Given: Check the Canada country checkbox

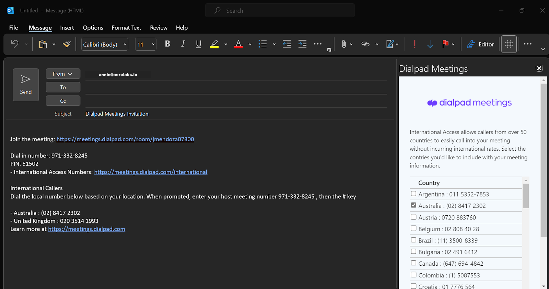Looking at the screenshot, I should (413, 263).
